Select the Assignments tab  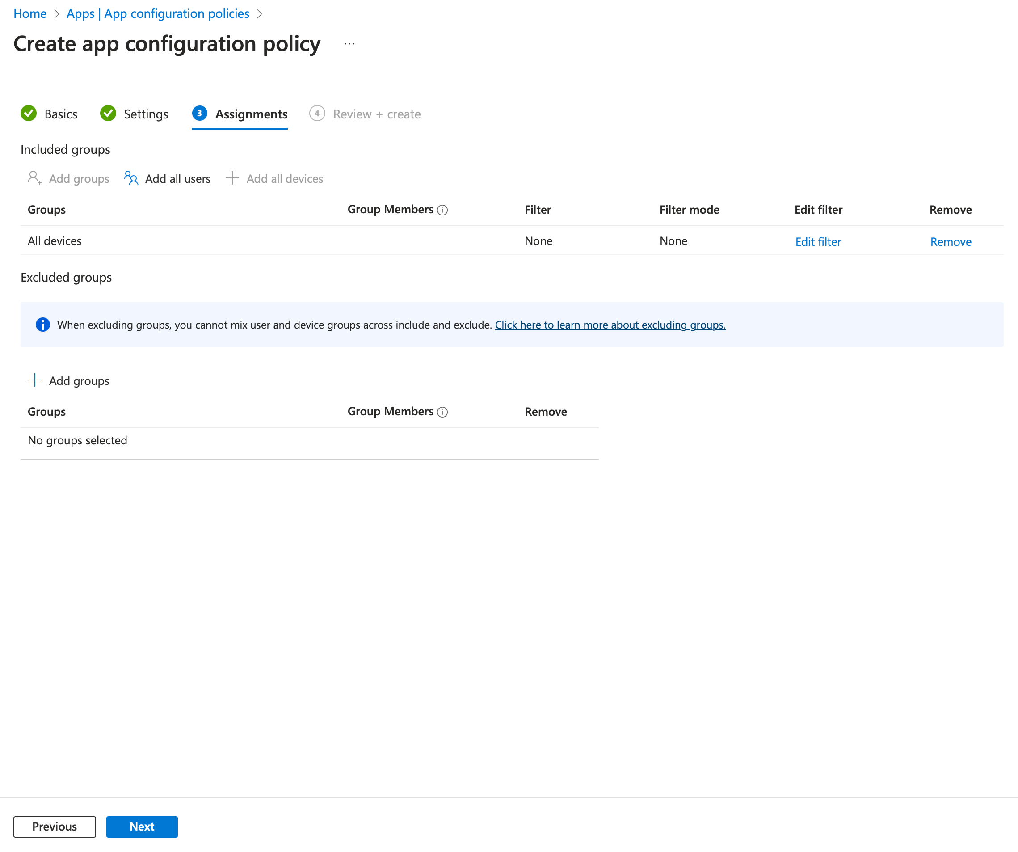[x=251, y=114]
